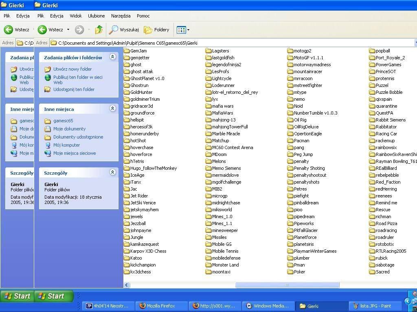Select the heroesof3k folder

pyautogui.click(x=138, y=127)
